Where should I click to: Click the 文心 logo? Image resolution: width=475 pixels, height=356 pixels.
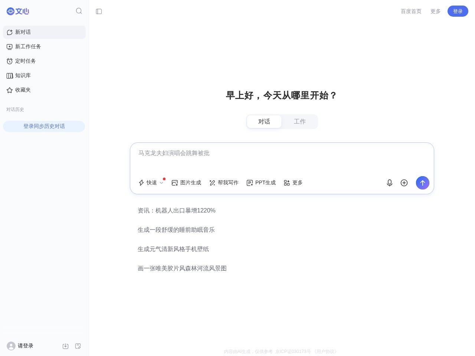point(18,11)
